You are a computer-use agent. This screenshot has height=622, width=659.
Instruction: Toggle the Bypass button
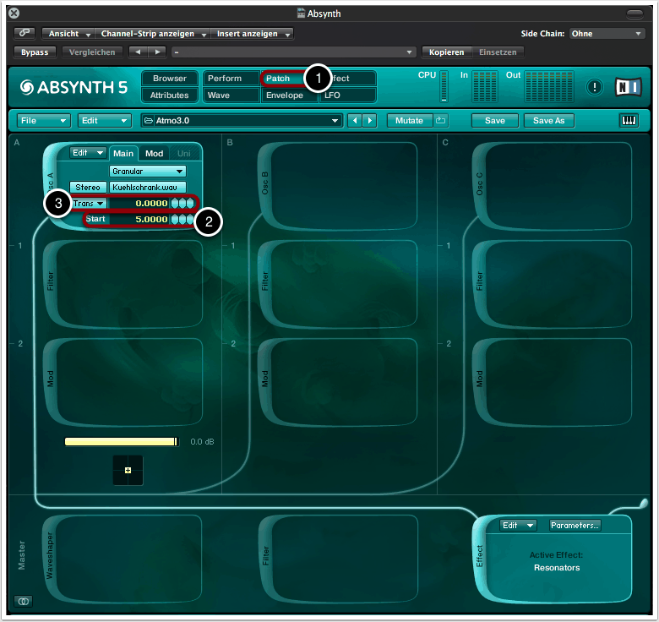[35, 52]
